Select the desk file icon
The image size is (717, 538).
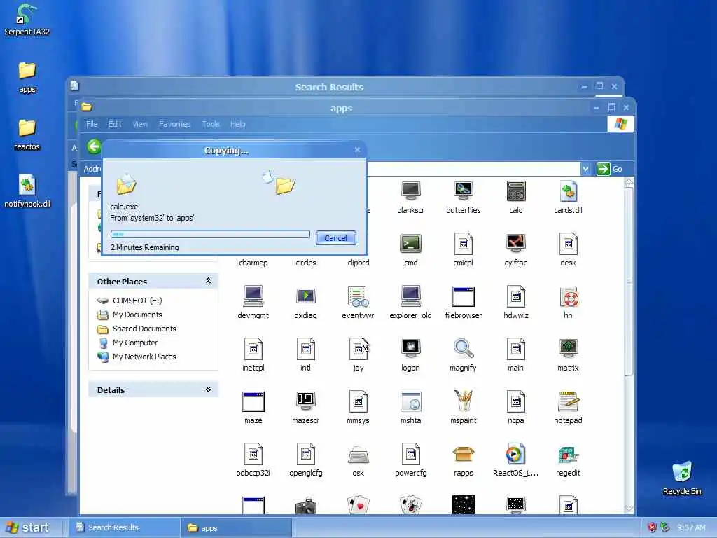pyautogui.click(x=568, y=244)
